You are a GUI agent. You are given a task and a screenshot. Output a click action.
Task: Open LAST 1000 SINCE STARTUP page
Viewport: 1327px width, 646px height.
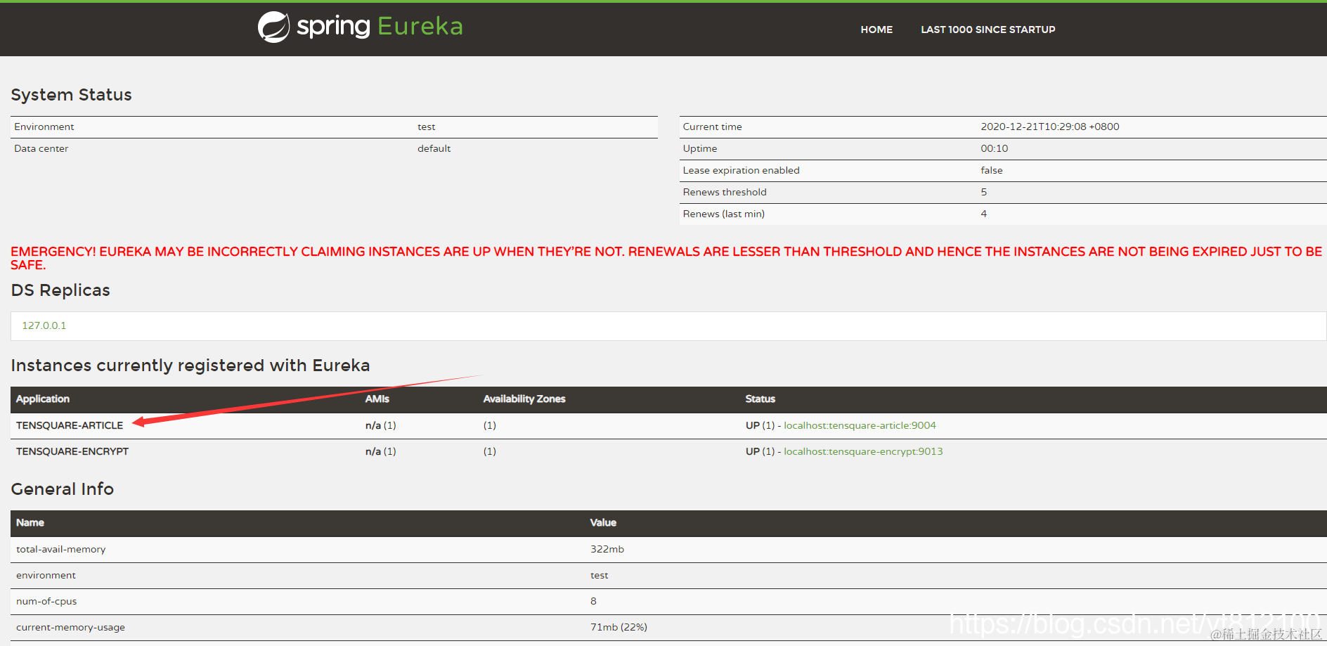tap(988, 30)
